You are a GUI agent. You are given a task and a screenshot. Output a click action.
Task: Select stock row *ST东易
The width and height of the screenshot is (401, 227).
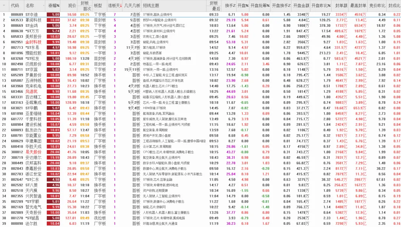click(200, 47)
